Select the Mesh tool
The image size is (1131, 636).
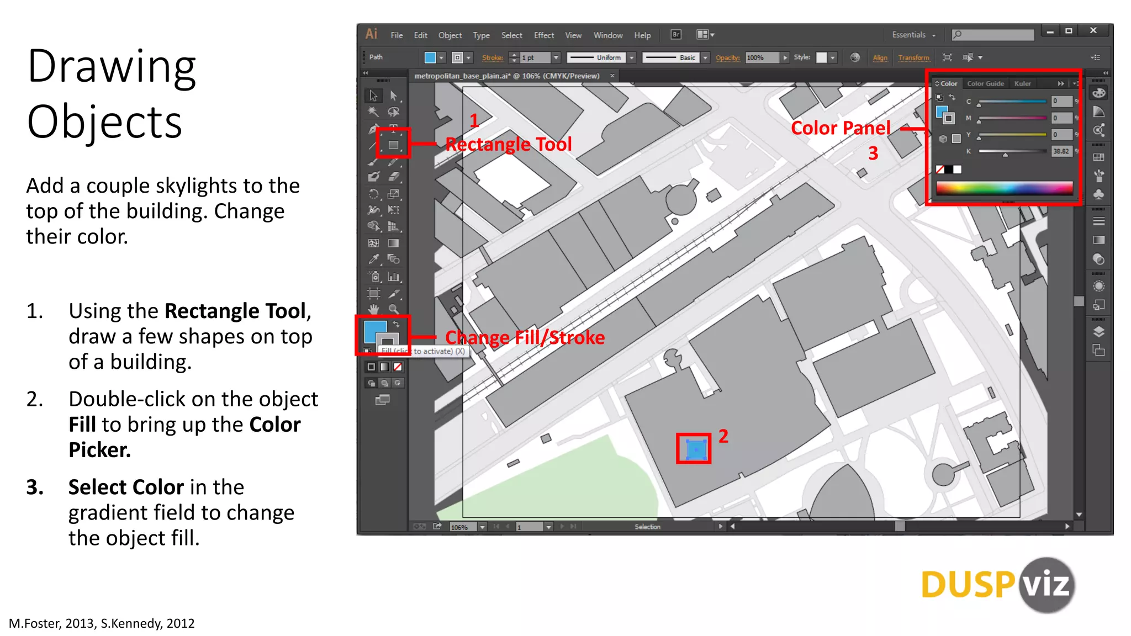pyautogui.click(x=373, y=243)
